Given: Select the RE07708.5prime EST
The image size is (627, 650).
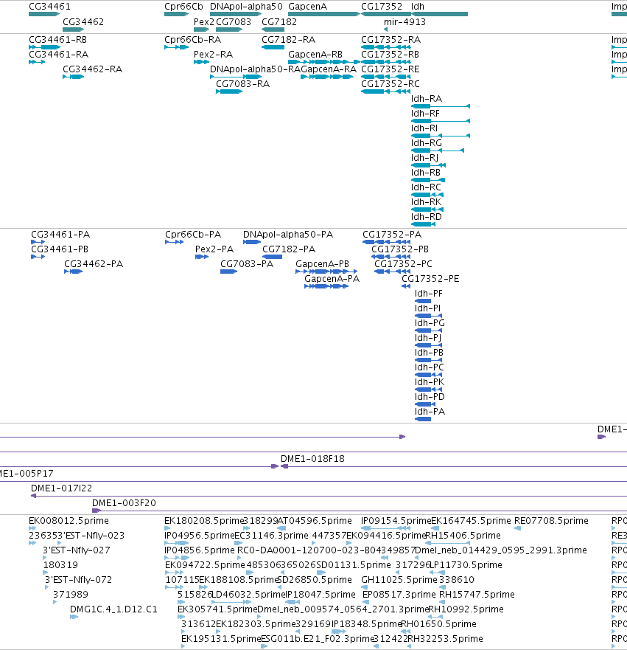Looking at the screenshot, I should point(517,528).
